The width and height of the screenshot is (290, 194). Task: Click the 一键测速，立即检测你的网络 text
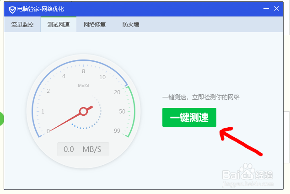(201, 97)
